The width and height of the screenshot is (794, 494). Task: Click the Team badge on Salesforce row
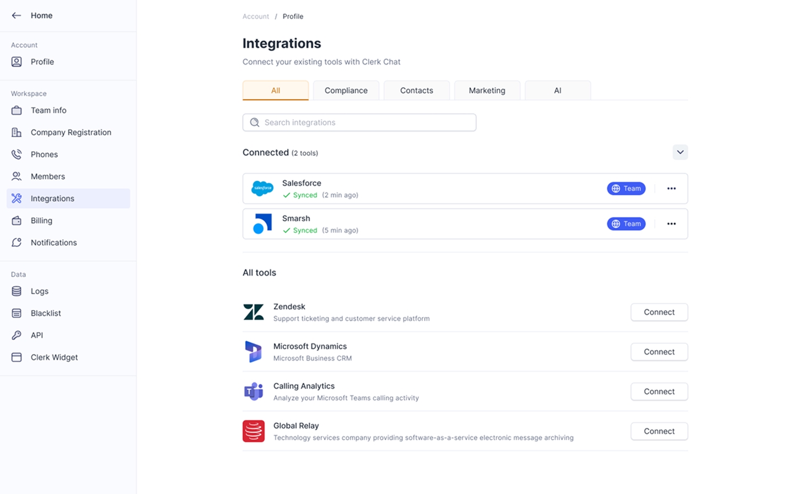pyautogui.click(x=626, y=189)
